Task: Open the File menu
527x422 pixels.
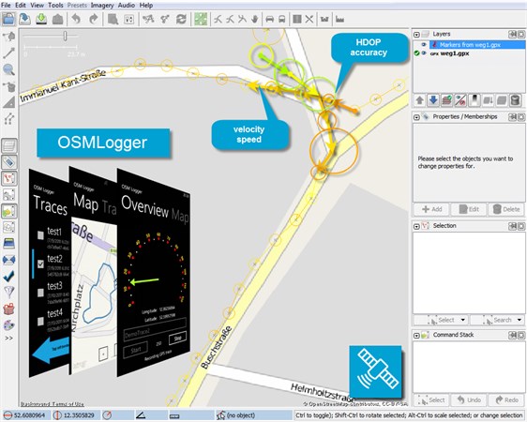Action: 6,5
